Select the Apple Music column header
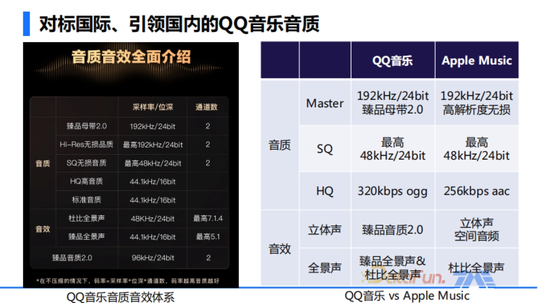 point(477,60)
